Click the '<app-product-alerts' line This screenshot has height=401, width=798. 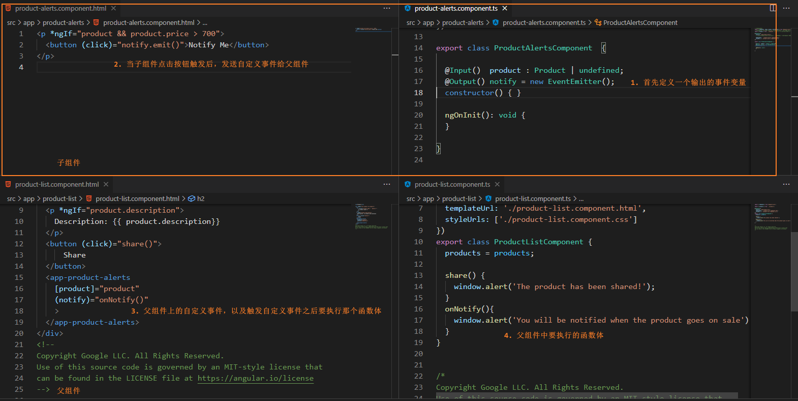pyautogui.click(x=88, y=277)
